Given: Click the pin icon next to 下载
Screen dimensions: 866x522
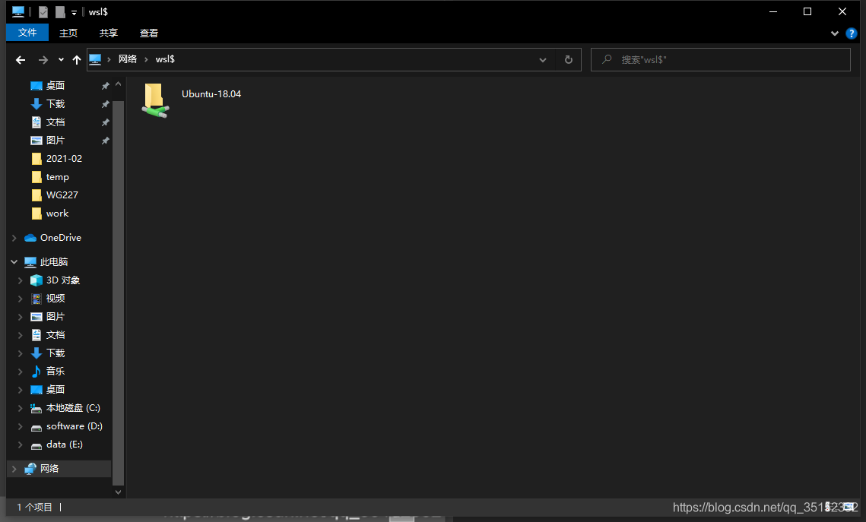Looking at the screenshot, I should click(x=105, y=104).
